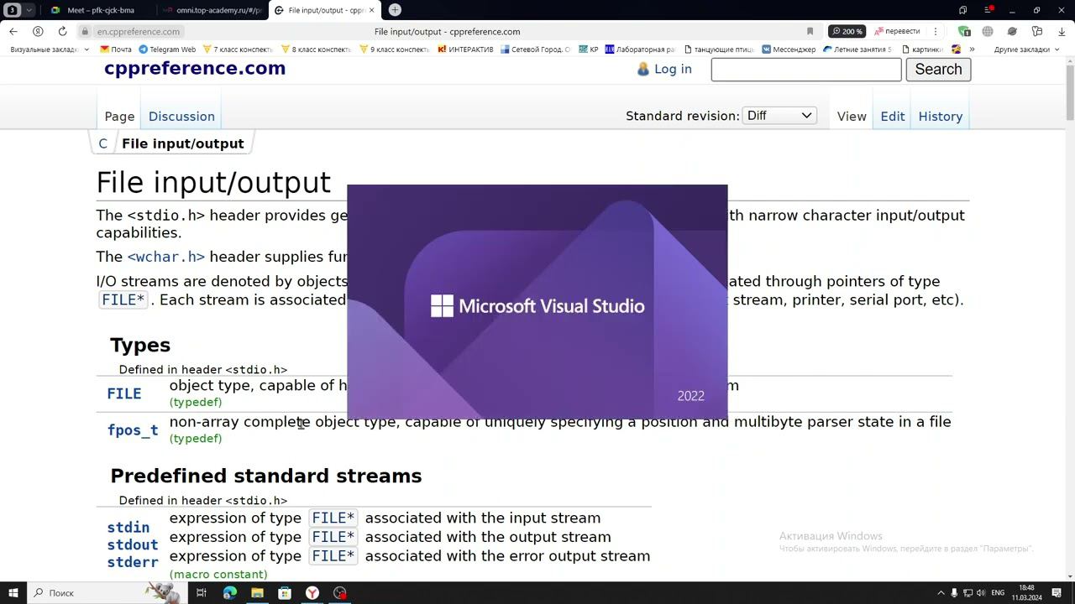Open the Мессенджер bookmark
The height and width of the screenshot is (604, 1075).
[789, 49]
